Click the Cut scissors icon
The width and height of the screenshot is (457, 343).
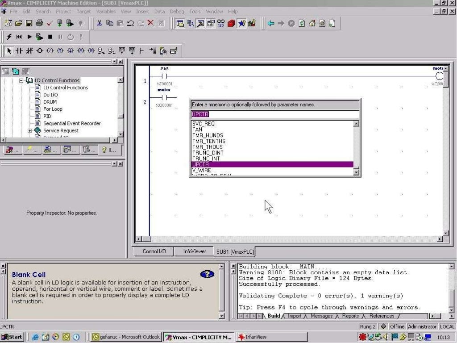tap(99, 23)
